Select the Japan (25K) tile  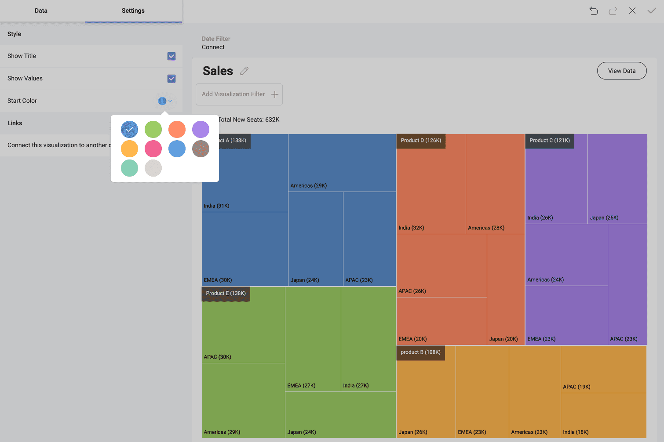pos(617,179)
